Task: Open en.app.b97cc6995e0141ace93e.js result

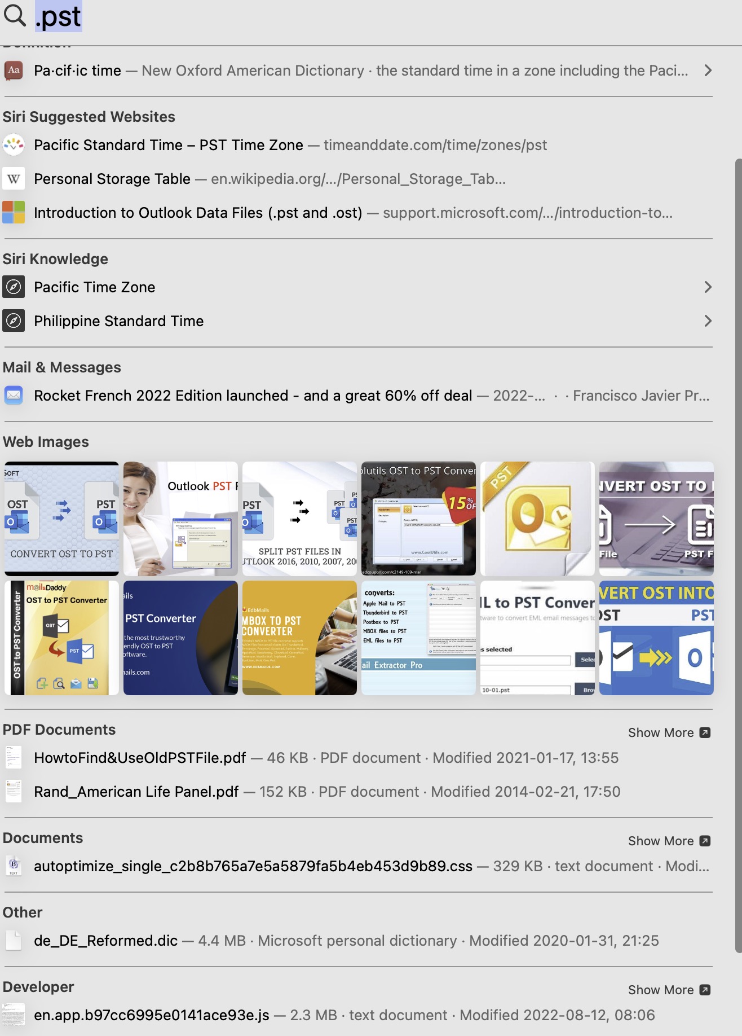Action: pyautogui.click(x=357, y=1015)
